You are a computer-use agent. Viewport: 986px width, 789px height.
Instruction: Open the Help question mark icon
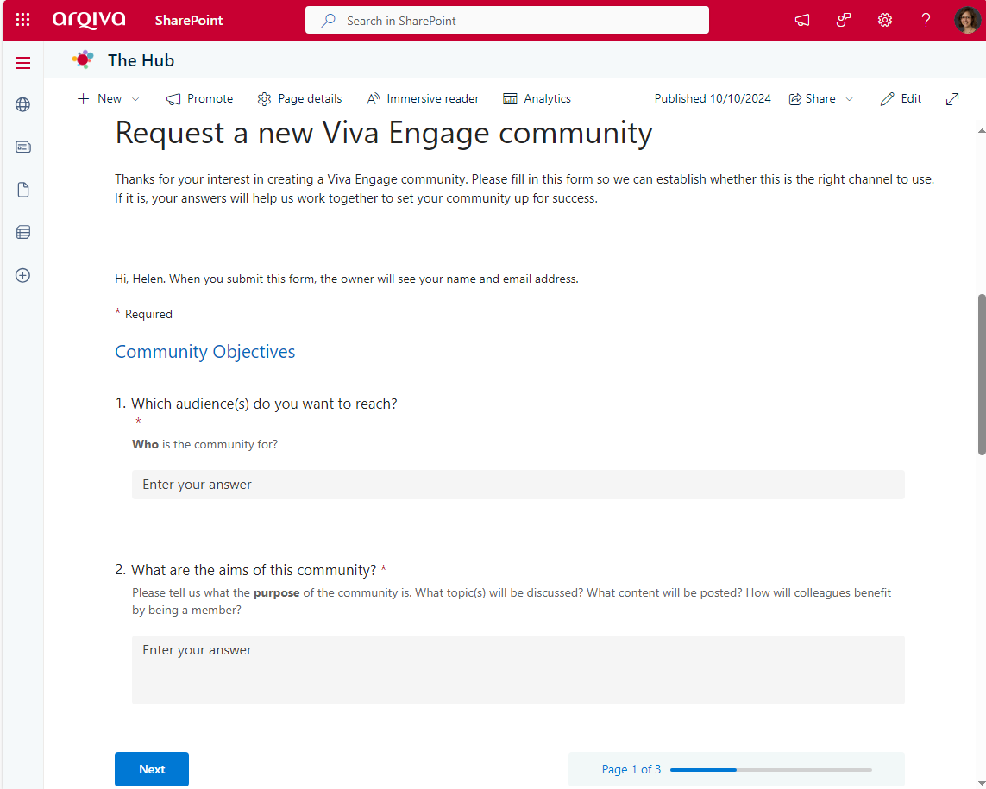click(x=926, y=20)
